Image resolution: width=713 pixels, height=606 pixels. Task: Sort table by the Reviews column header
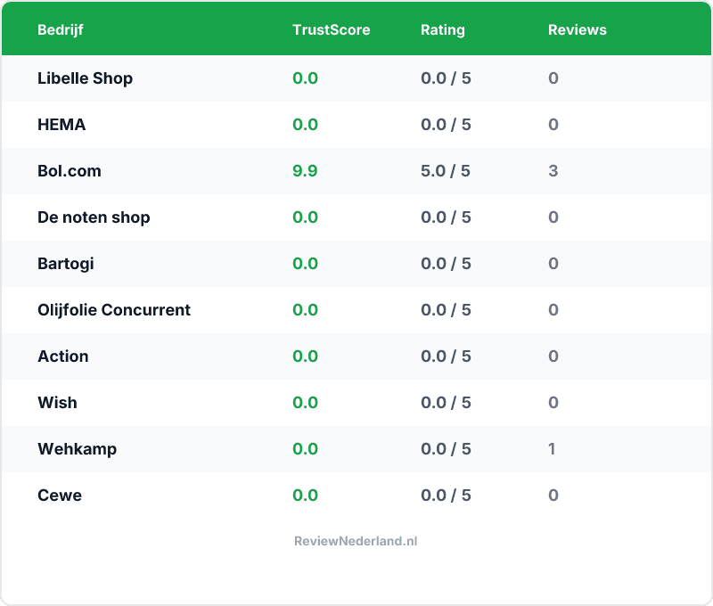[x=578, y=29]
